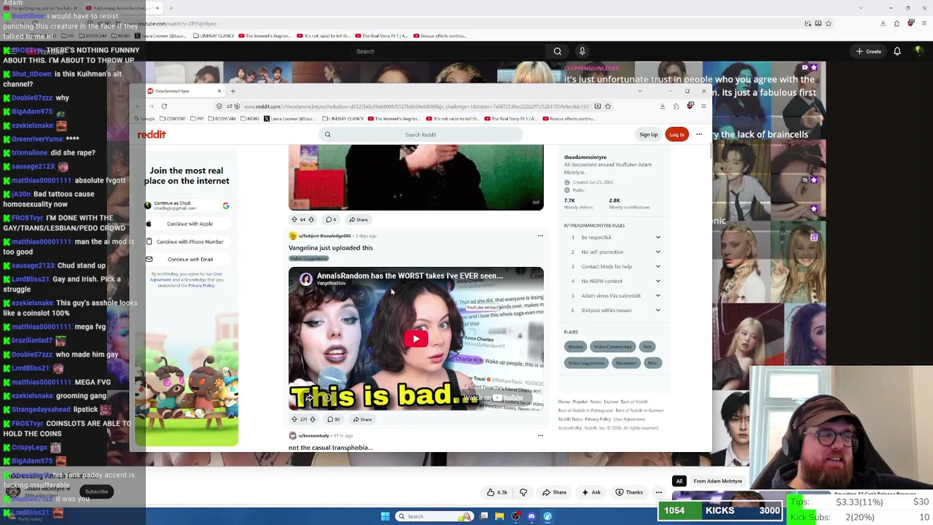
Task: Click the Thanks button under video
Action: click(630, 492)
